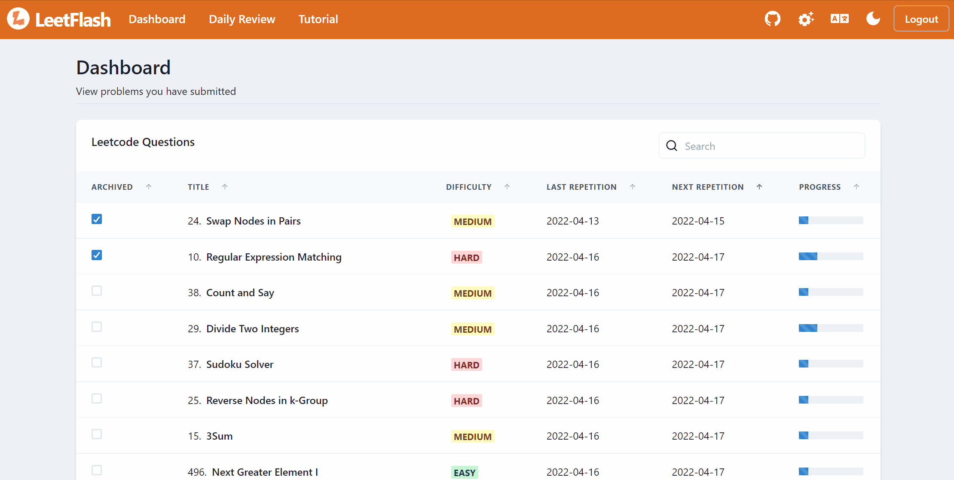Open the Sudoku Solver problem link

point(239,365)
